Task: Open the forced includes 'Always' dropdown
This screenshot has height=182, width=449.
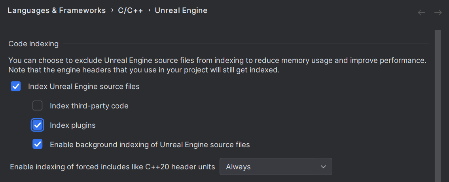Action: [275, 167]
